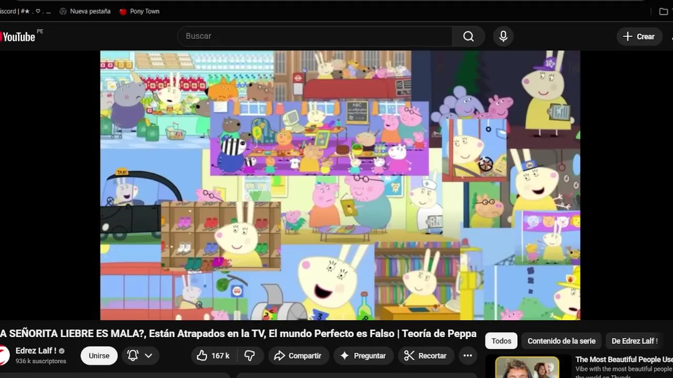
Task: Select the Todos filter chip
Action: pos(501,341)
